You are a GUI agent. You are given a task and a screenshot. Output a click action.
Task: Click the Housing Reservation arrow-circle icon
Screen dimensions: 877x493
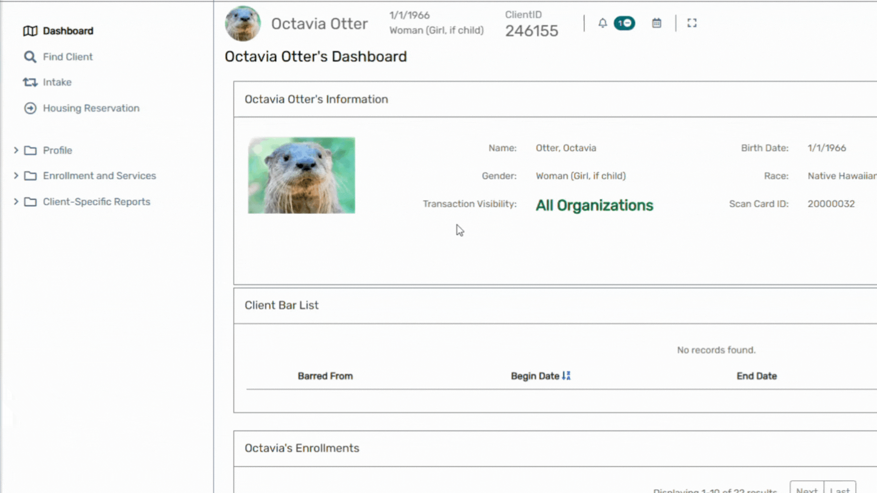[30, 109]
